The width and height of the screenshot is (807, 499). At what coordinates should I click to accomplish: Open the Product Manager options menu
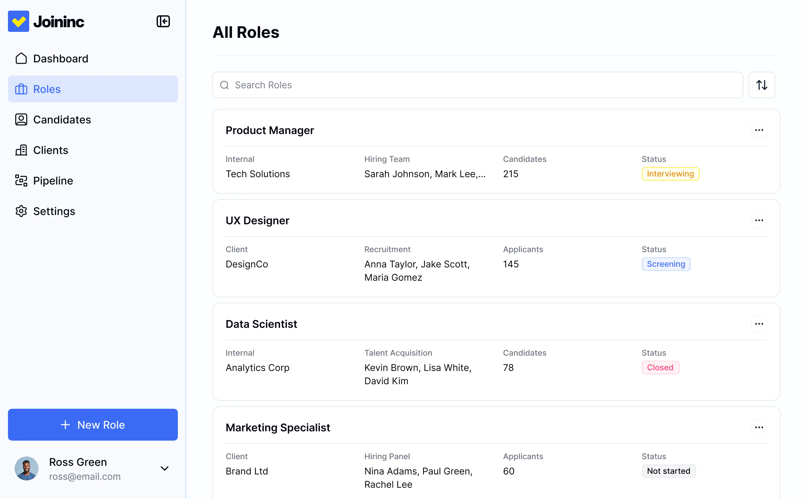click(759, 130)
